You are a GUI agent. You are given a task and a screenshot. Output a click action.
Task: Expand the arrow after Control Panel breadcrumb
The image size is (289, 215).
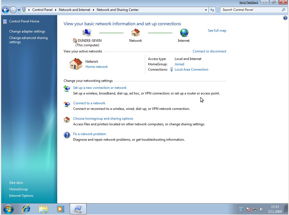pos(56,10)
